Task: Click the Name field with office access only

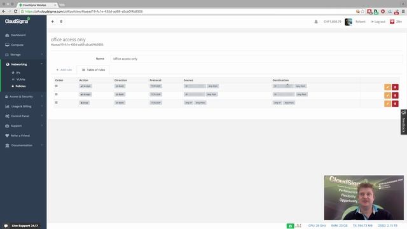Action: point(256,59)
